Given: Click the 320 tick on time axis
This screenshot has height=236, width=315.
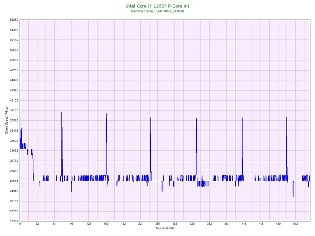Looking at the screenshot, I should pyautogui.click(x=192, y=224).
